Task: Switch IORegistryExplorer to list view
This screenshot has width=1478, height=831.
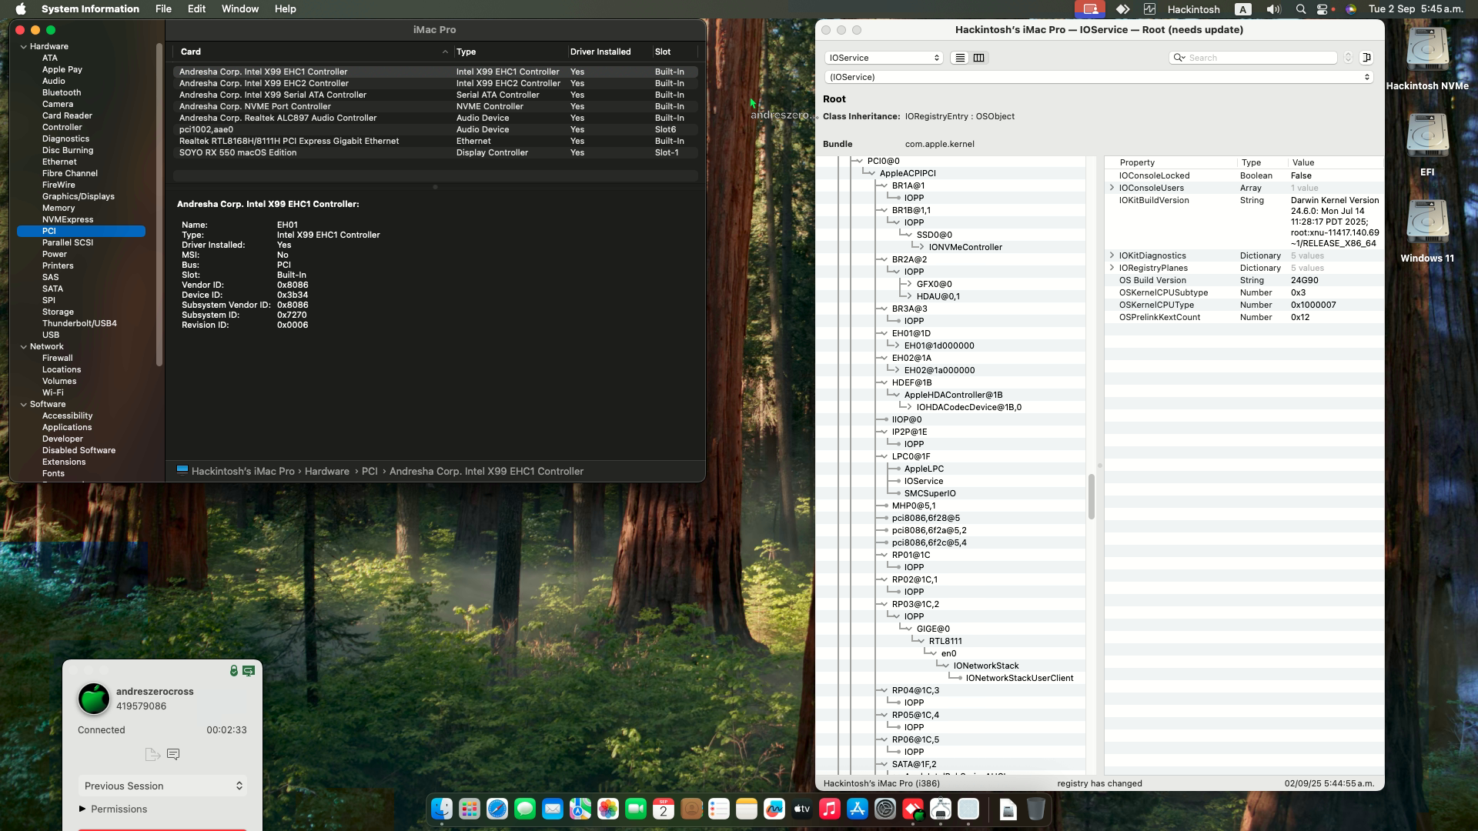Action: (x=959, y=57)
